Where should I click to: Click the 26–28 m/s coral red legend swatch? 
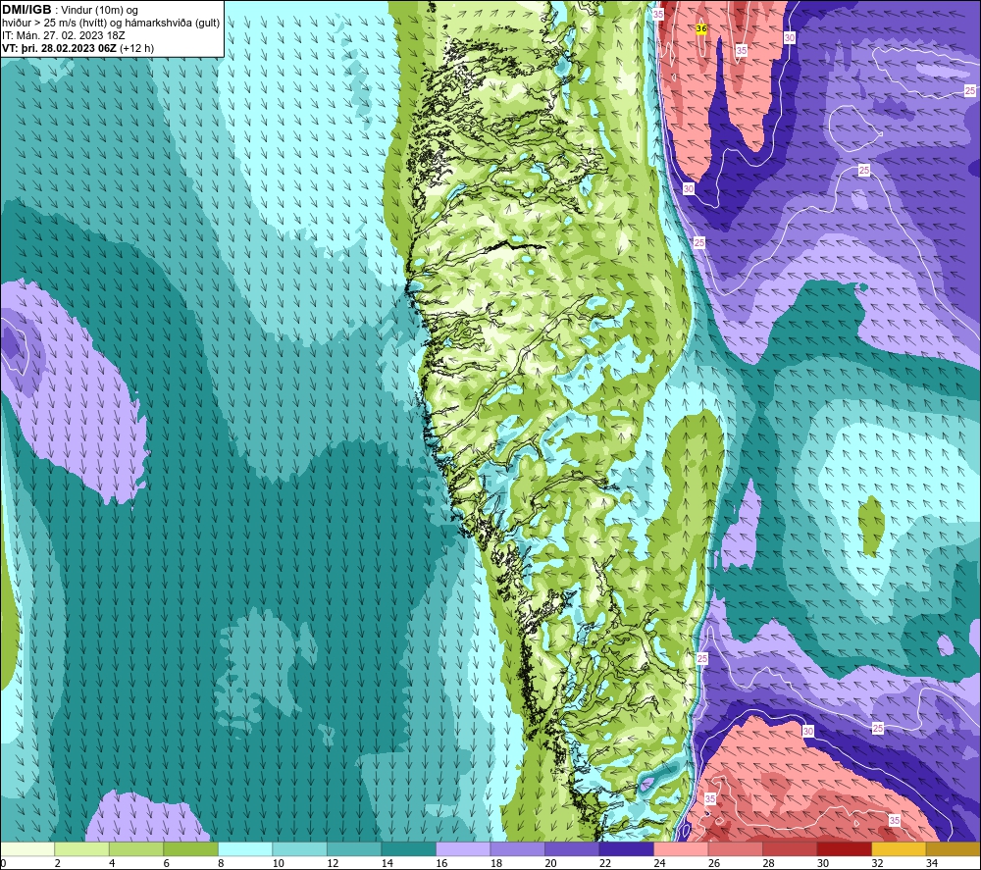735,848
